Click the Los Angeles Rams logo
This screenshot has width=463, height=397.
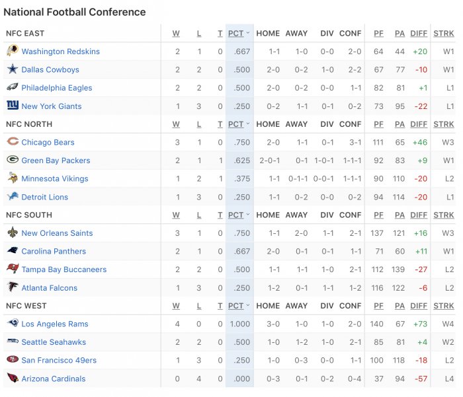pyautogui.click(x=13, y=323)
